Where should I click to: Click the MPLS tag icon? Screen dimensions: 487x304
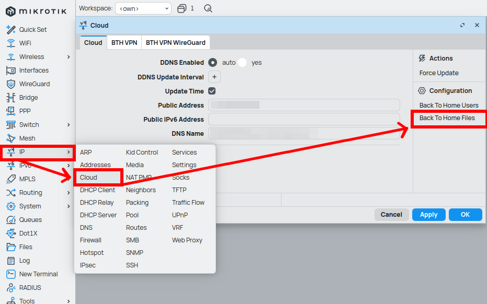pyautogui.click(x=11, y=179)
